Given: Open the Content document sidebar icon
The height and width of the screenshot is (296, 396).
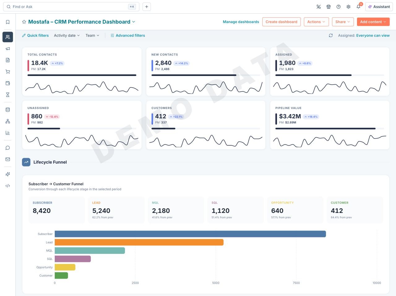Looking at the screenshot, I should (8, 60).
